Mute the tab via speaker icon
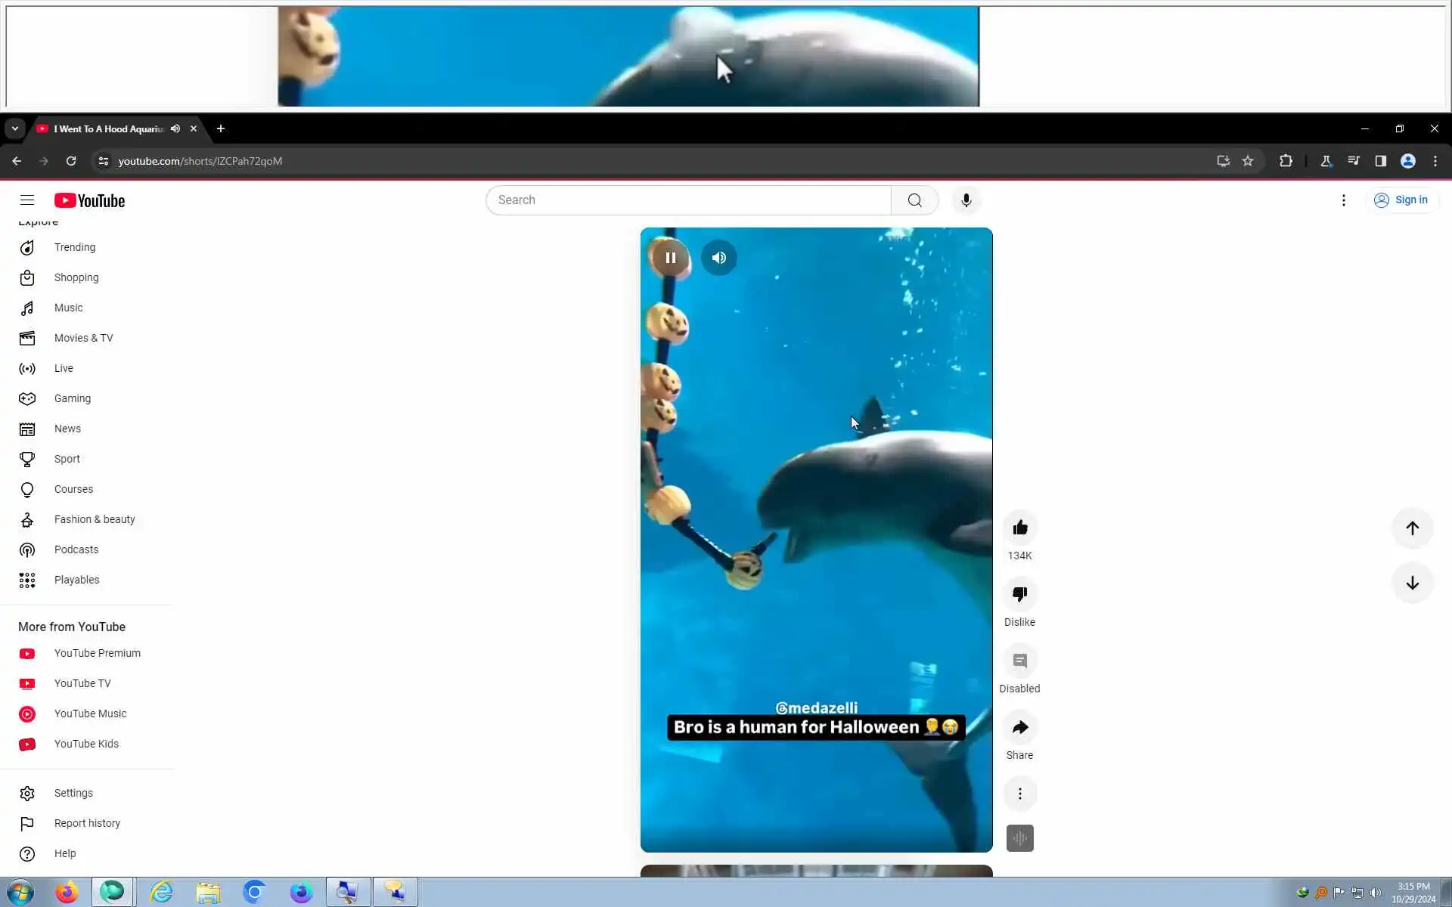The width and height of the screenshot is (1452, 907). pos(175,128)
